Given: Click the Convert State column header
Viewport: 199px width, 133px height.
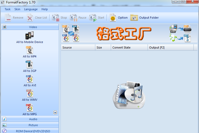Looking at the screenshot, I should click(129, 47).
